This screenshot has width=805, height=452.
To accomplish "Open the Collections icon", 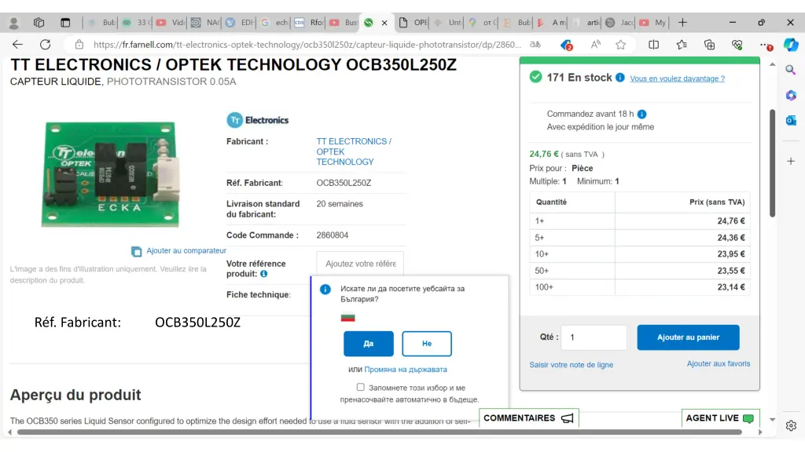I will [x=710, y=45].
